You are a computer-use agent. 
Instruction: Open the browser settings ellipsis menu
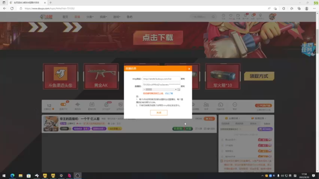pyautogui.click(x=314, y=8)
